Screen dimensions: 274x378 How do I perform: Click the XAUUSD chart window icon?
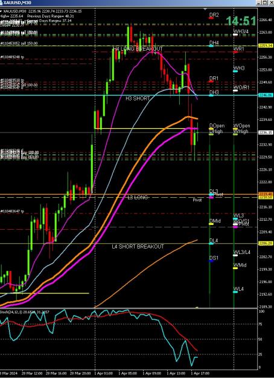pyautogui.click(x=1, y=2)
